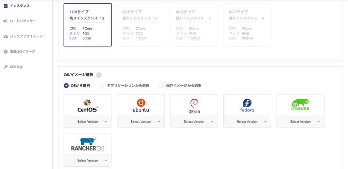The height and width of the screenshot is (169, 348).
Task: Select the OSから選択 radio button
Action: (x=66, y=86)
